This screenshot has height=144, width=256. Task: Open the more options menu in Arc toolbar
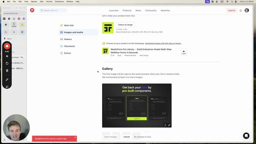coord(24,8)
